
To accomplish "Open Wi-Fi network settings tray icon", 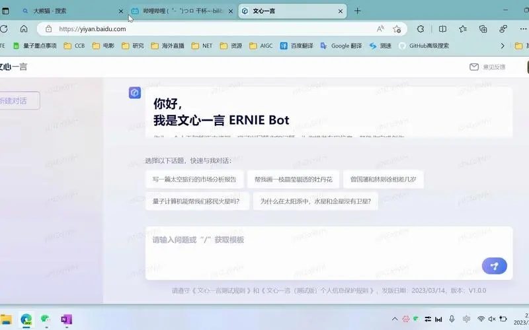I will point(481,319).
